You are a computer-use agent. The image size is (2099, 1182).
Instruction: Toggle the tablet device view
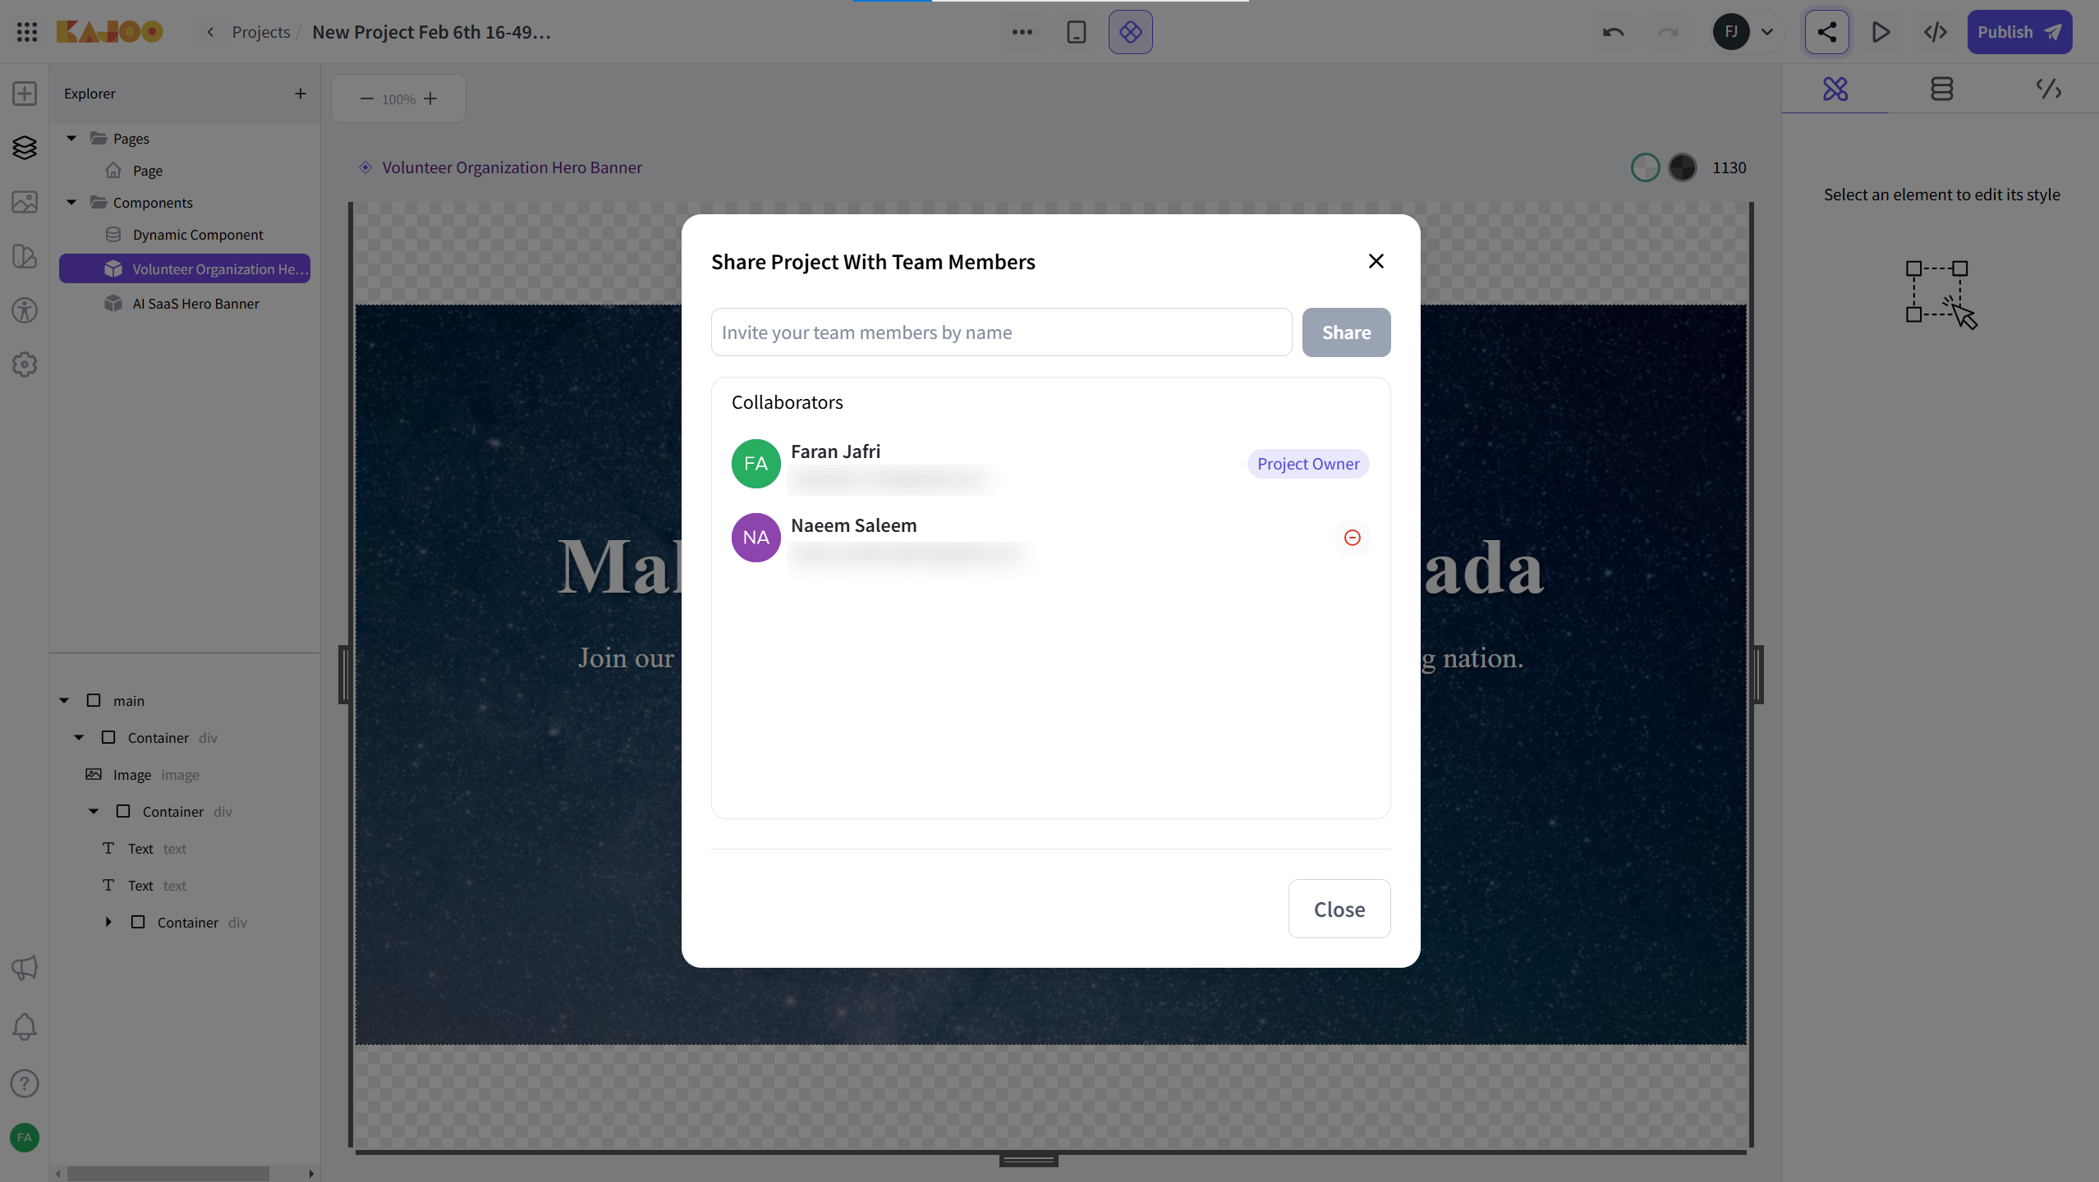point(1076,32)
